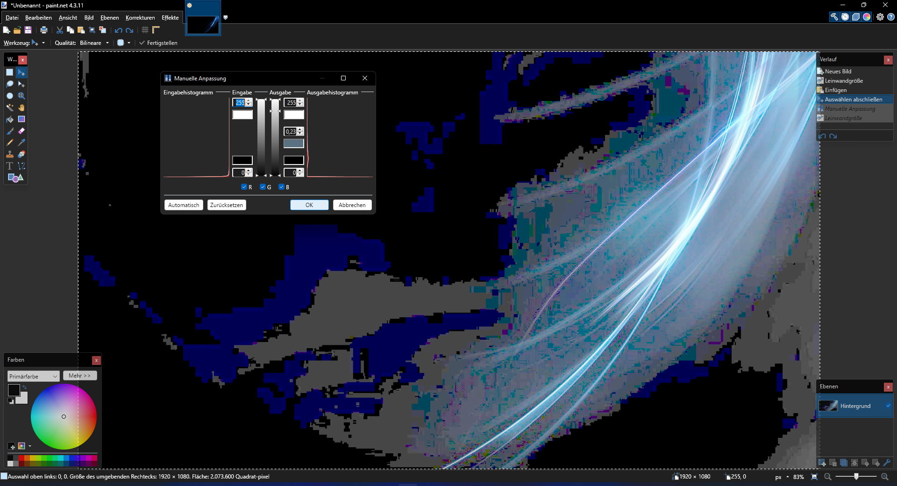Screen dimensions: 897x486
Task: Select the Line/Curve tool
Action: tap(21, 166)
